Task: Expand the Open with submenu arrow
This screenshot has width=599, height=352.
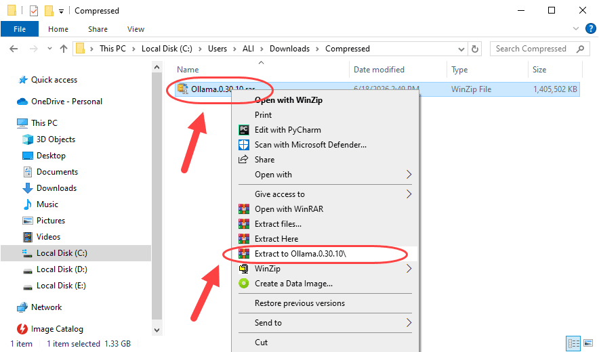Action: (409, 175)
